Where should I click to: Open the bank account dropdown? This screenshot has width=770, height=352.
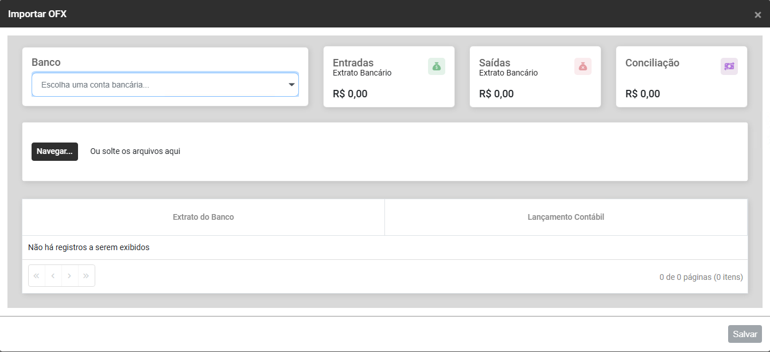pyautogui.click(x=165, y=85)
